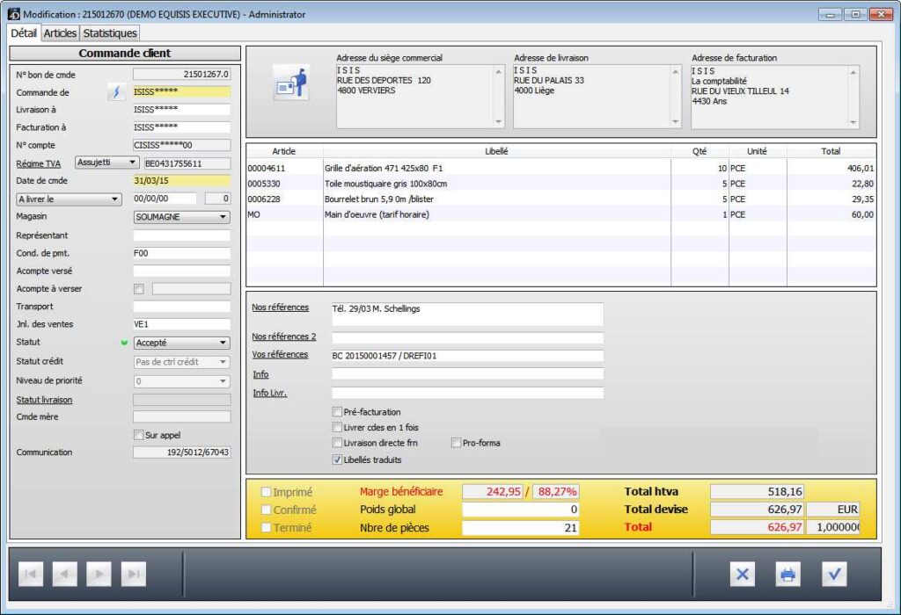Open the A livrer le dropdown
Viewport: 901px width, 615px height.
(x=69, y=199)
